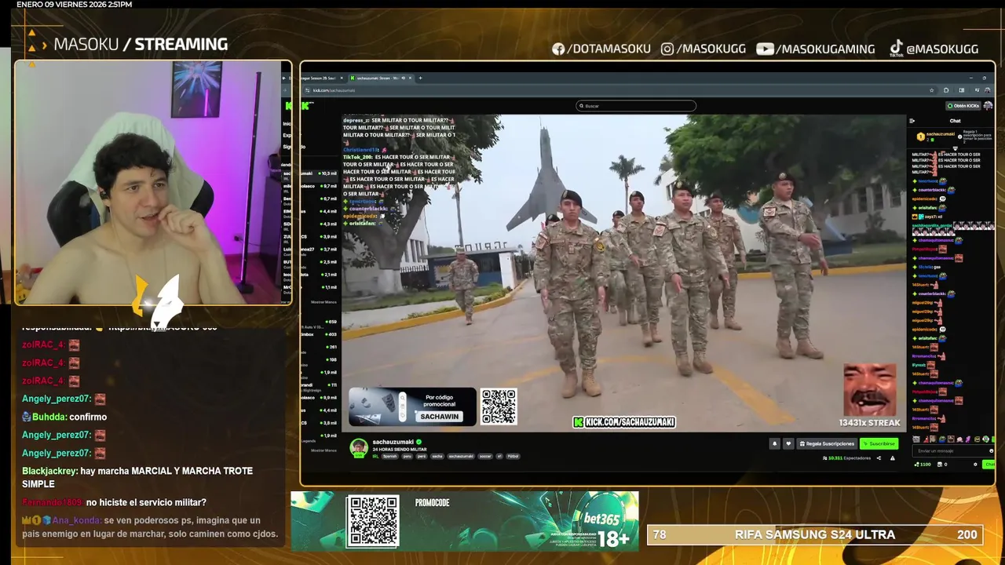The height and width of the screenshot is (565, 1005).
Task: Open the TikTok @MASOKUGG icon
Action: 896,49
